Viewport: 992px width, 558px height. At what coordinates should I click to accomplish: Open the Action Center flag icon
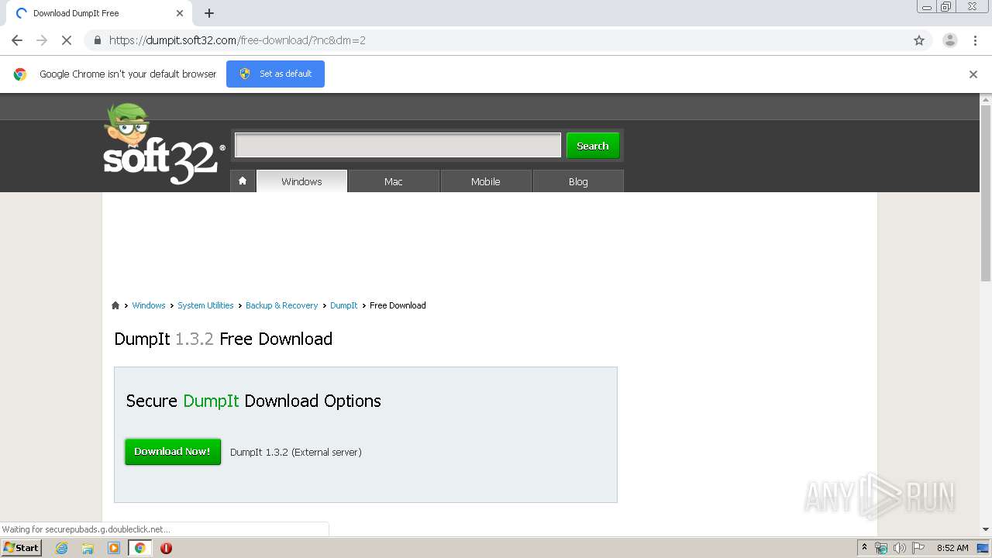click(x=918, y=548)
